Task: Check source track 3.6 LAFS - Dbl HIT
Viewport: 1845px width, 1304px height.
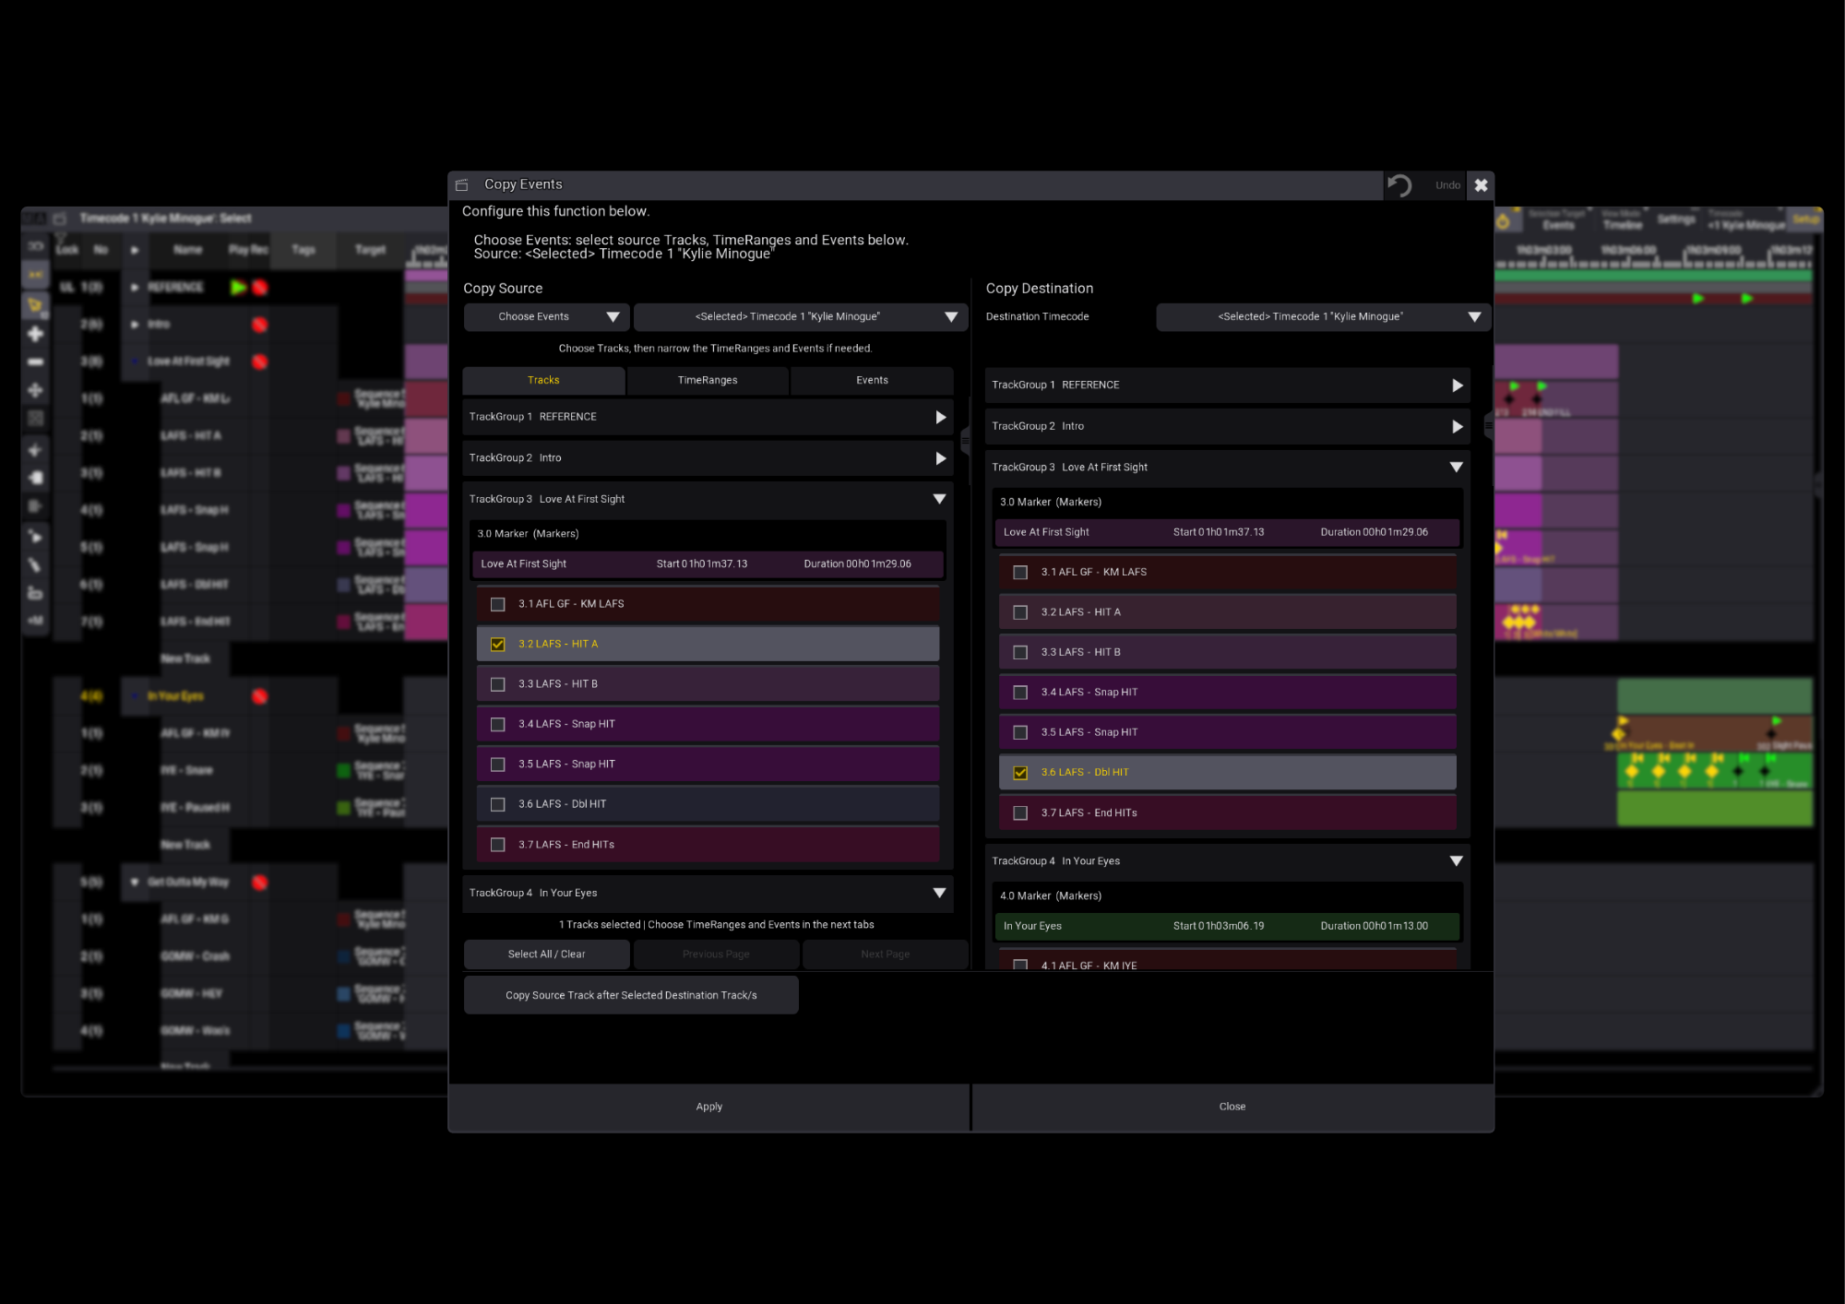Action: click(498, 804)
